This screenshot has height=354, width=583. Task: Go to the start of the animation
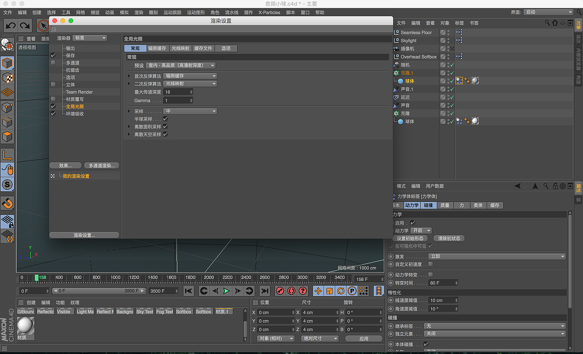(x=189, y=291)
